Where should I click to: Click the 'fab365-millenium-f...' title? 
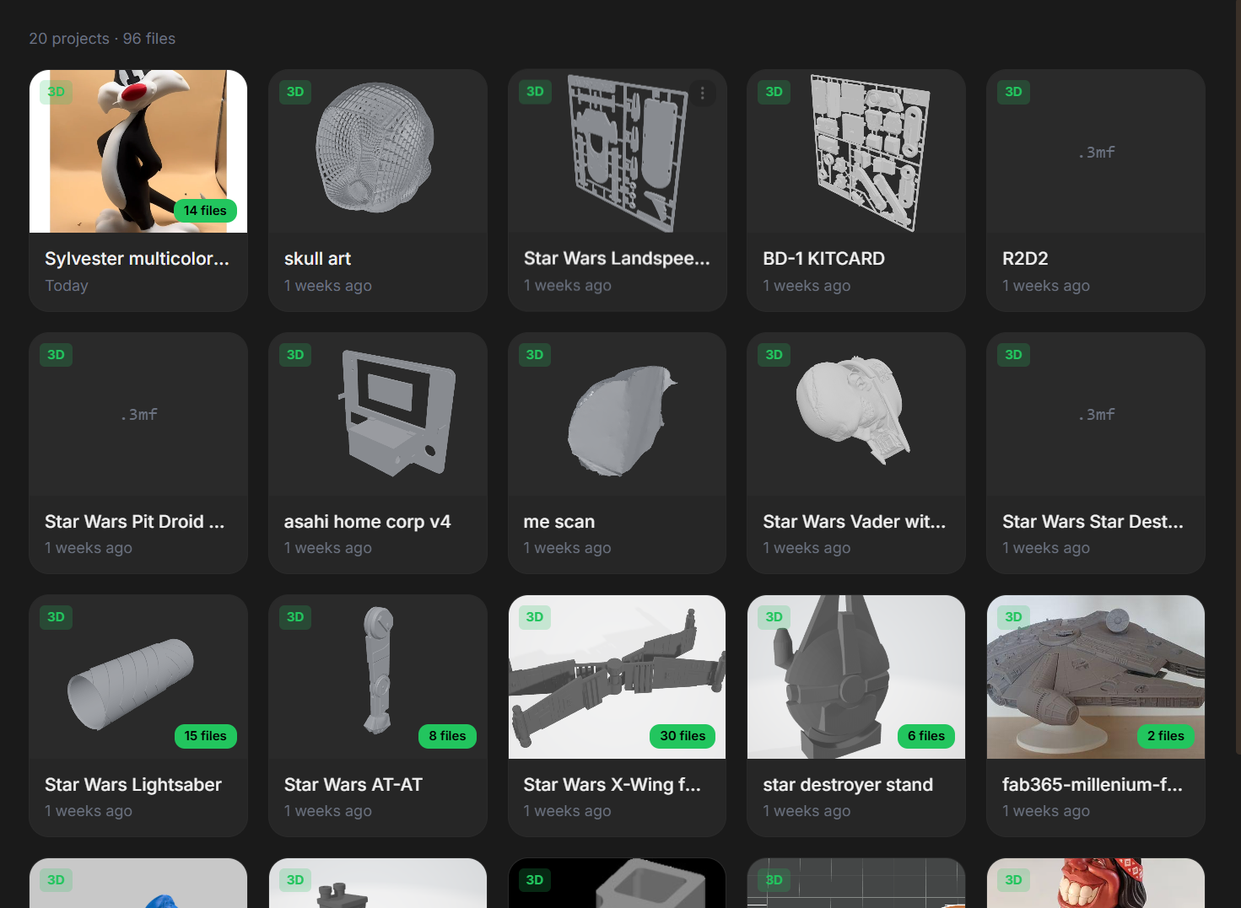1093,785
